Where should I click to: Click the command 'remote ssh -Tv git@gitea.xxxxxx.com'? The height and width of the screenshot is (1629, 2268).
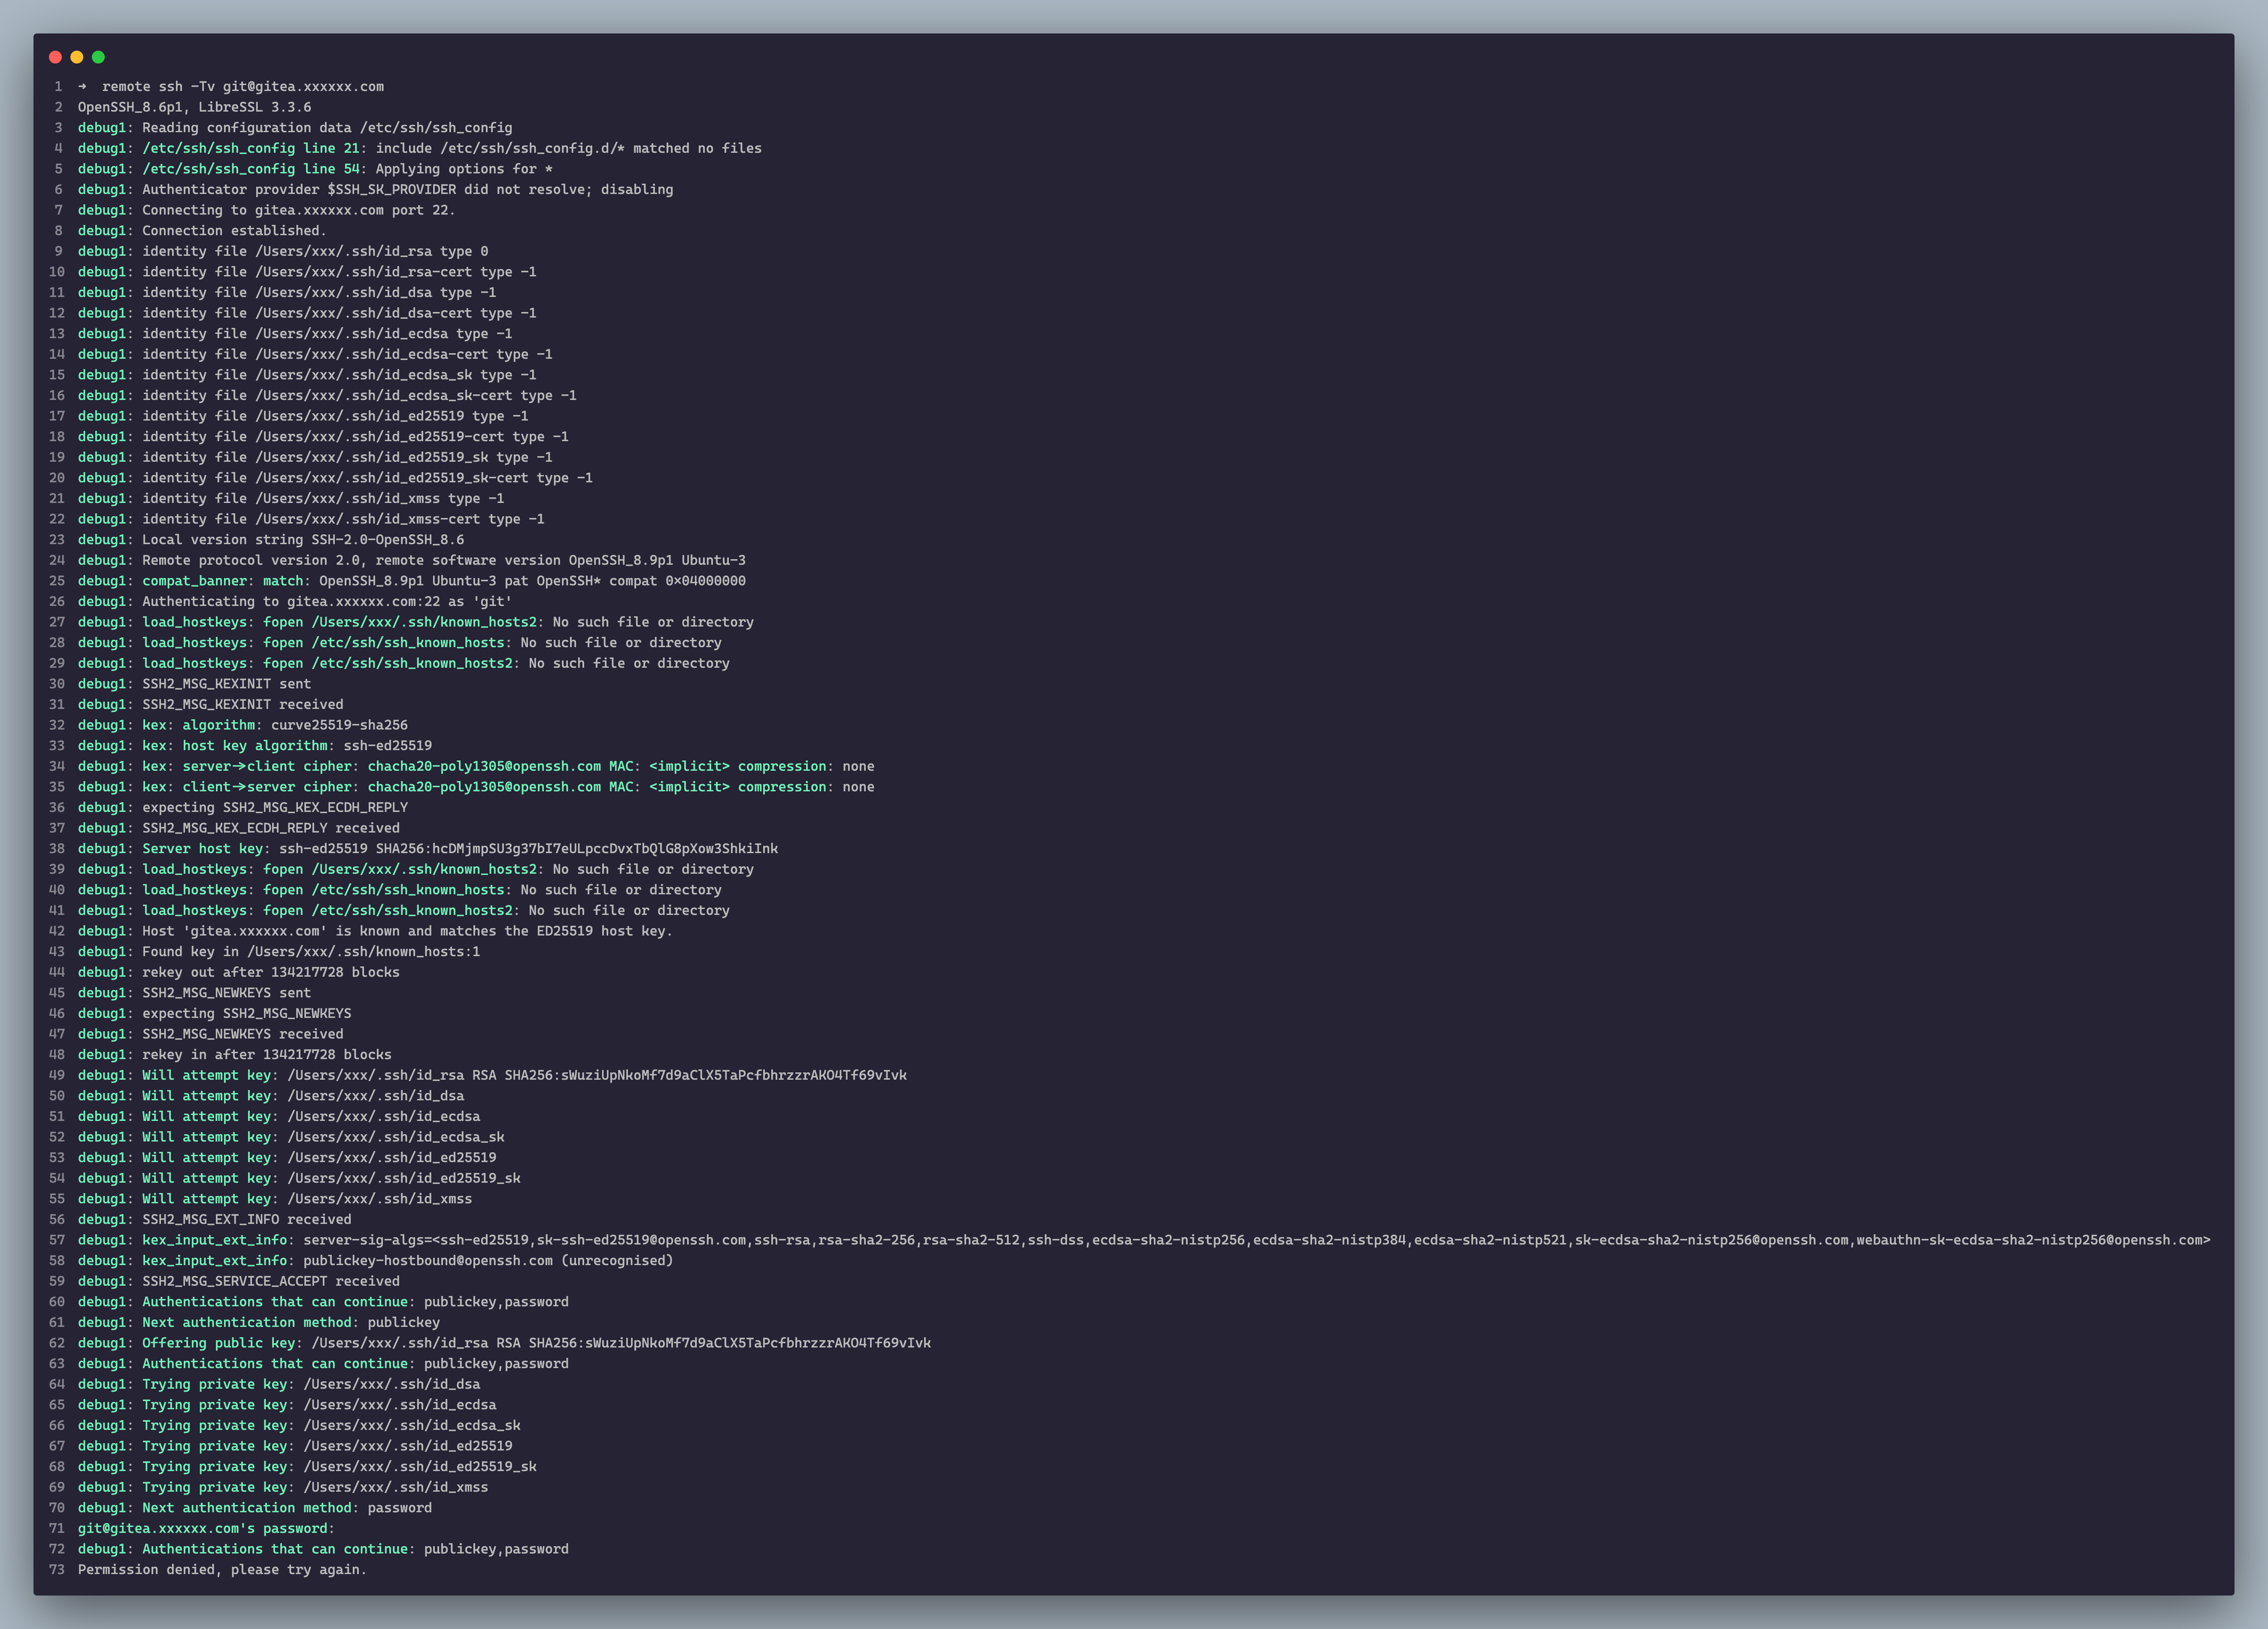pyautogui.click(x=243, y=87)
